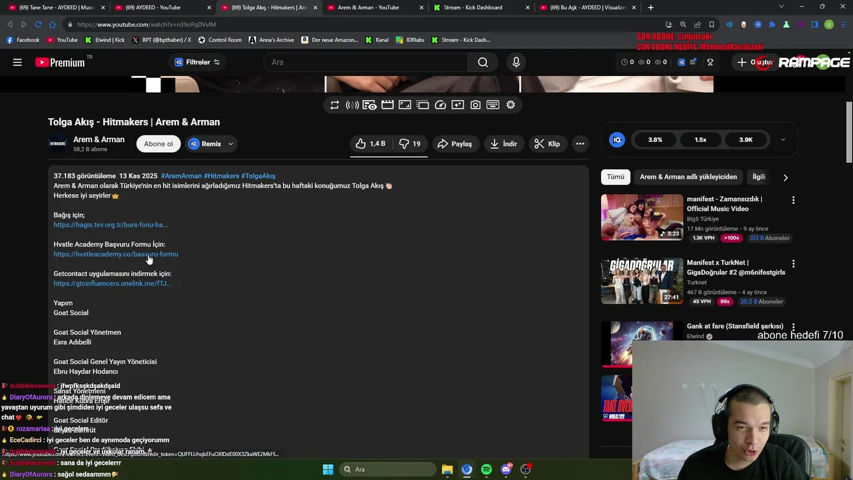Open the playback speed gauge icon

(x=440, y=105)
